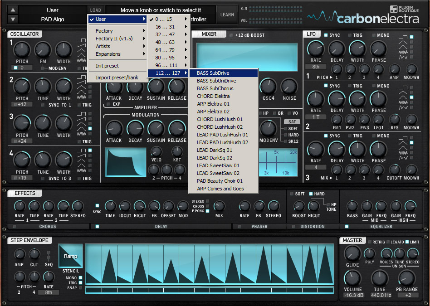Open preset range 48 … 63
The image size is (430, 306).
tap(168, 42)
